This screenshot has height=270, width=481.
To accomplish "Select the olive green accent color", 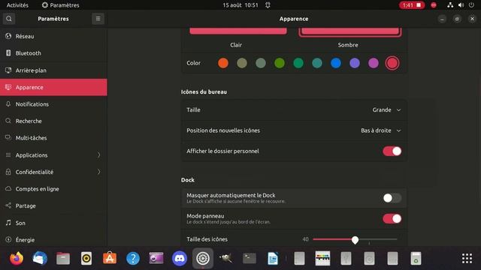I will coord(280,63).
